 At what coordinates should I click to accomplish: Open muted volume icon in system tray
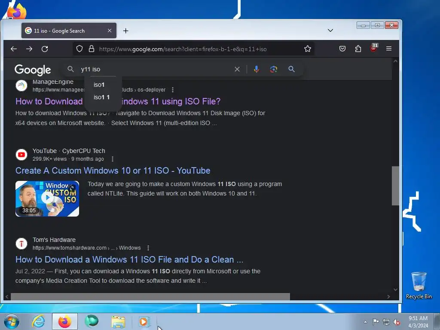pyautogui.click(x=397, y=322)
